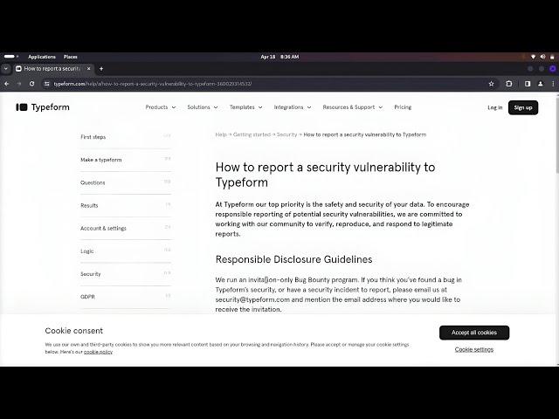The image size is (559, 419).
Task: Reload the page with the refresh icon
Action: [x=31, y=84]
